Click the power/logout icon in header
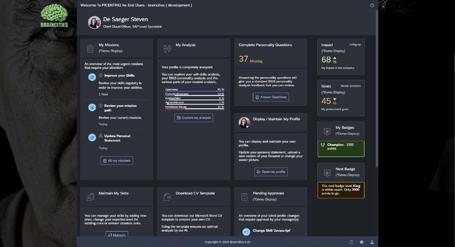The image size is (455, 247). pyautogui.click(x=372, y=5)
